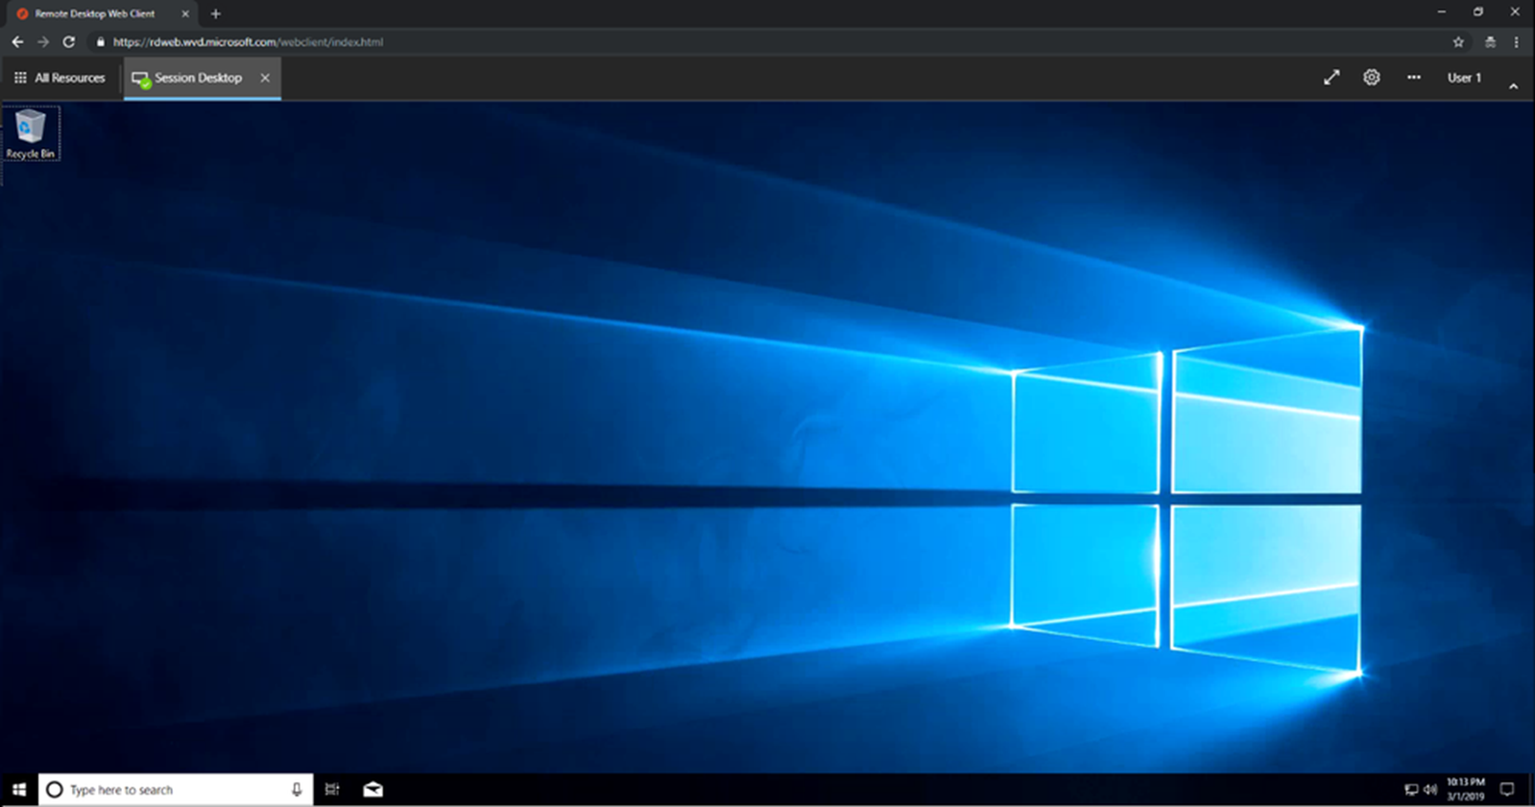Enter full screen with the expand arrows icon

tap(1331, 78)
